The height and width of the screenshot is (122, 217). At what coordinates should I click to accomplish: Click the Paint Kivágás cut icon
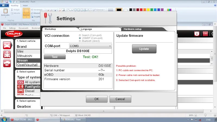12,9
